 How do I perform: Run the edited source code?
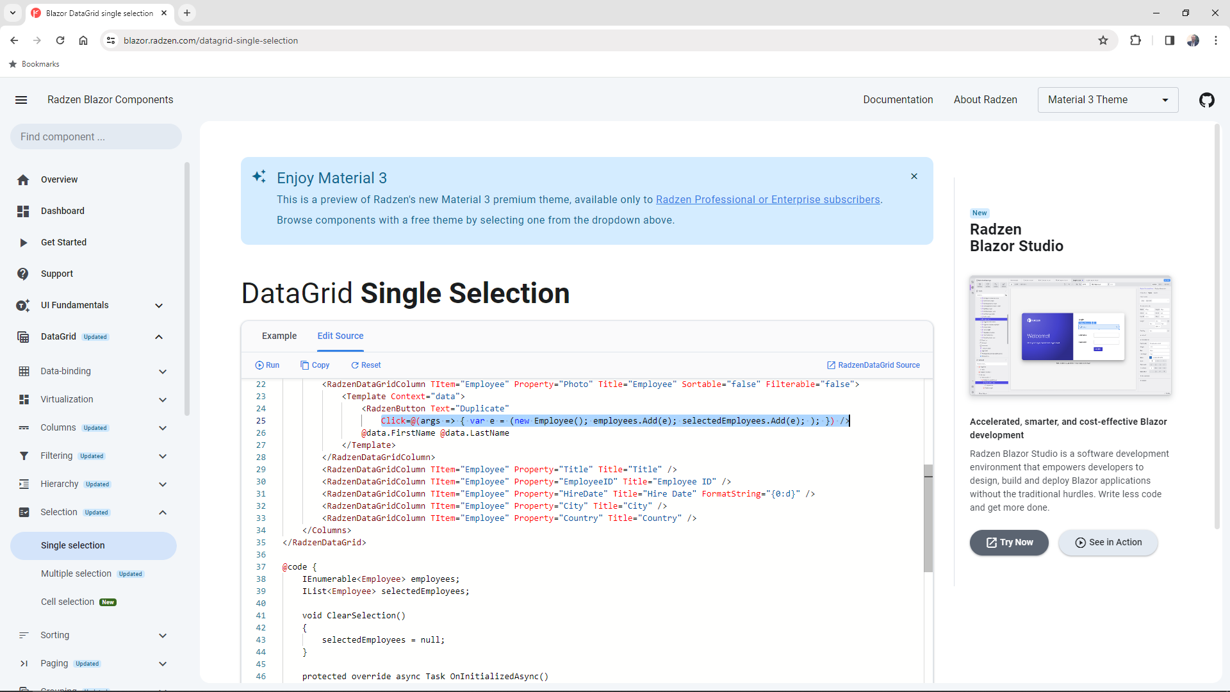tap(267, 365)
